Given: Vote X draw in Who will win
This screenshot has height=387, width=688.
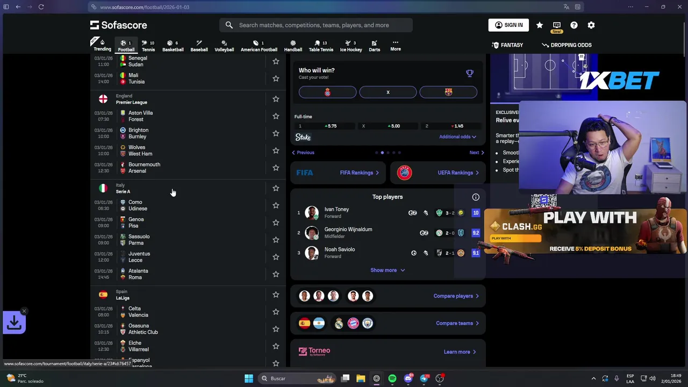Looking at the screenshot, I should [388, 92].
